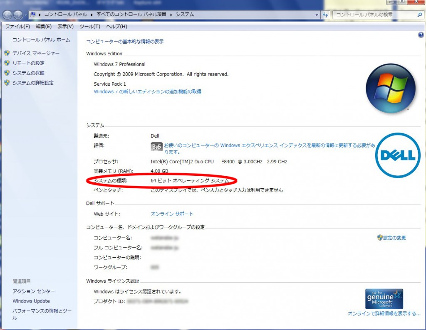The width and height of the screenshot is (426, 330).
Task: Click the Intel Core2 Duo processor value
Action: 219,162
